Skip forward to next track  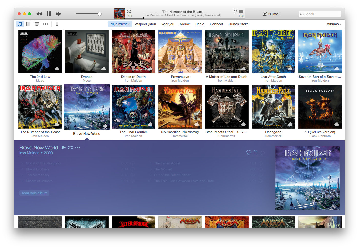58,14
